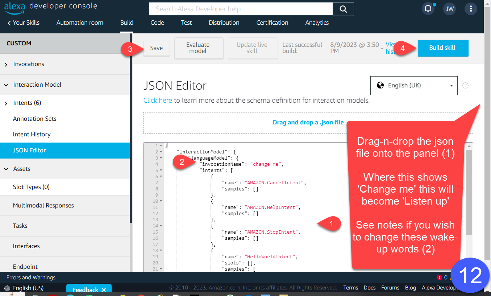
Task: Follow the 'Click here' schema link
Action: tap(158, 100)
